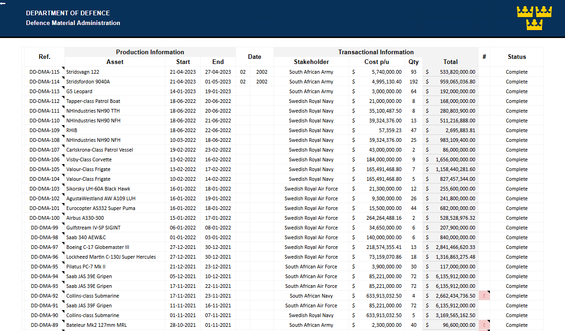Screen dimensions: 565x331
Task: Select reference cell DD-DMA-115
Action: point(44,72)
